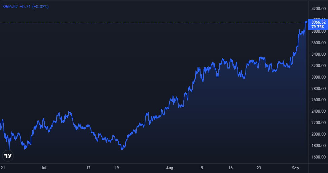The height and width of the screenshot is (173, 328).
Task: Click the 23 date marker on time axis
Action: (x=259, y=167)
